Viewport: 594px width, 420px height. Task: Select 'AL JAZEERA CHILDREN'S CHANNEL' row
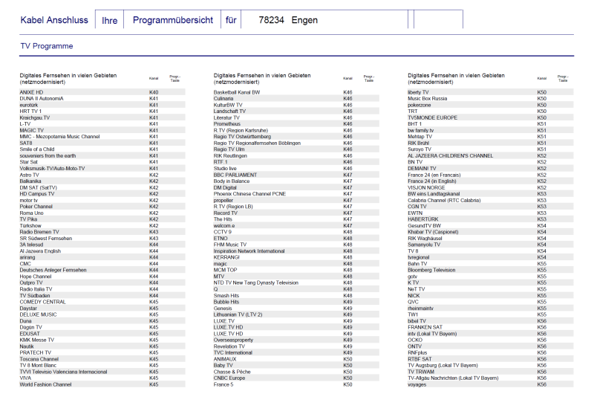[491, 156]
